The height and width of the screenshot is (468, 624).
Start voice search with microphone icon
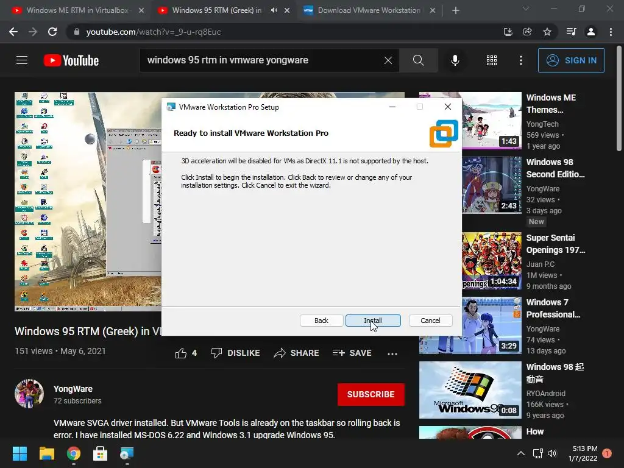(x=455, y=60)
